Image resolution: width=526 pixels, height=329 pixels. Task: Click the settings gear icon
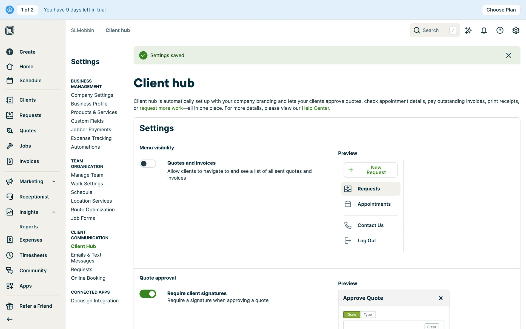(x=516, y=30)
